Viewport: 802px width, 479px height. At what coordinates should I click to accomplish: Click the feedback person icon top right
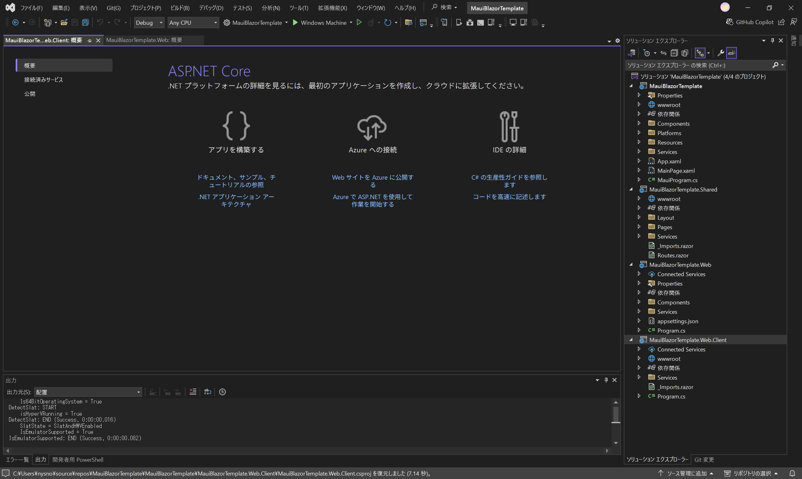pyautogui.click(x=794, y=22)
